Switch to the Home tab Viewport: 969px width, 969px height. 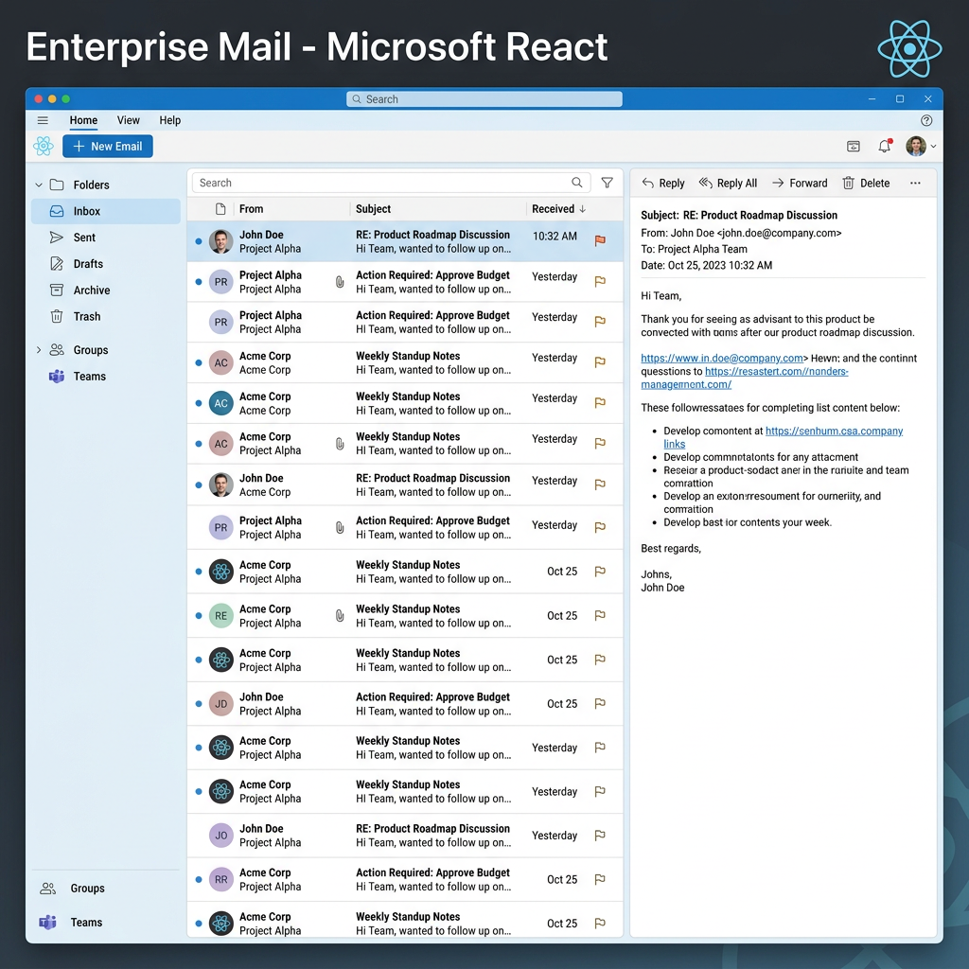click(x=83, y=120)
